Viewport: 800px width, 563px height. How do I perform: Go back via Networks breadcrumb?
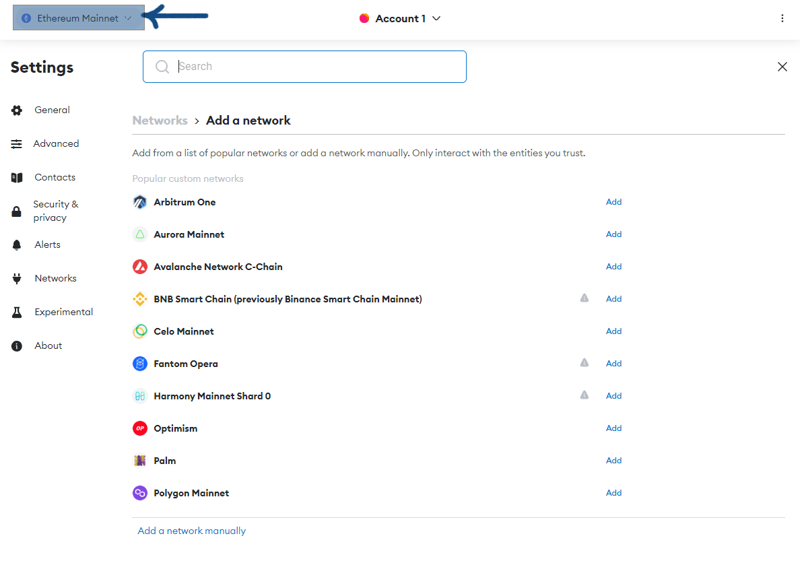click(x=160, y=121)
